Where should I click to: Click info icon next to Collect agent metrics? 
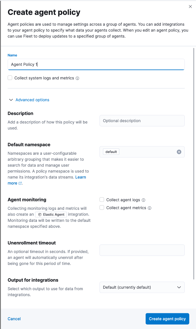[150, 208]
